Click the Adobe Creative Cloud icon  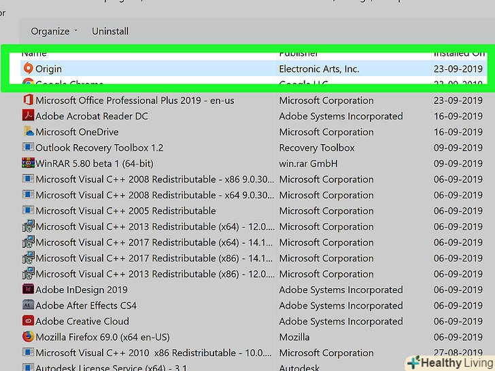pos(28,321)
